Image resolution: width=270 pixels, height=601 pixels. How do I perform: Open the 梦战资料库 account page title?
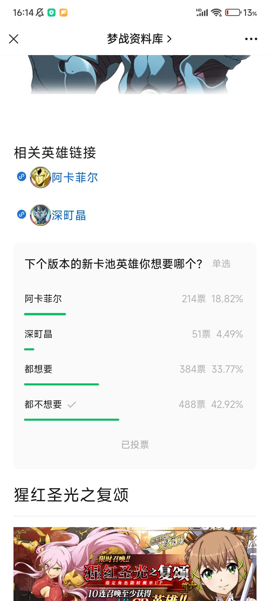coord(135,39)
